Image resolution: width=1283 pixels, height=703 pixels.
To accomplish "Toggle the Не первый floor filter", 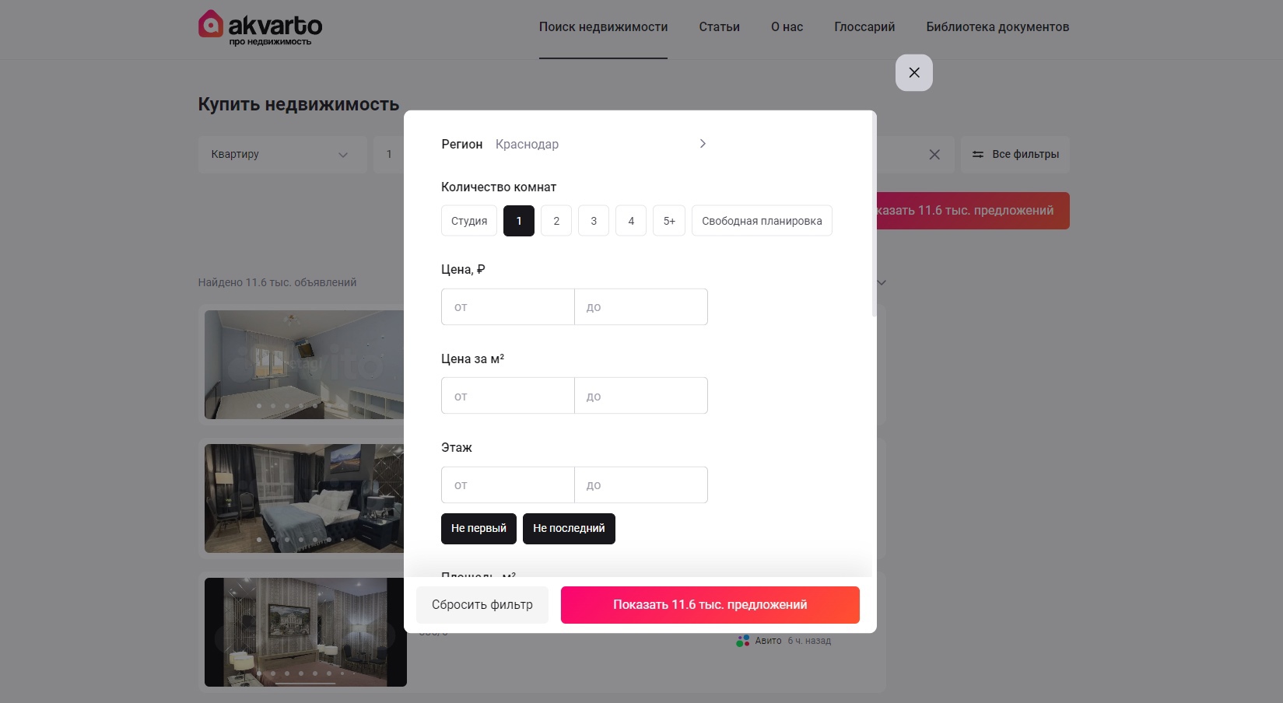I will tap(478, 529).
